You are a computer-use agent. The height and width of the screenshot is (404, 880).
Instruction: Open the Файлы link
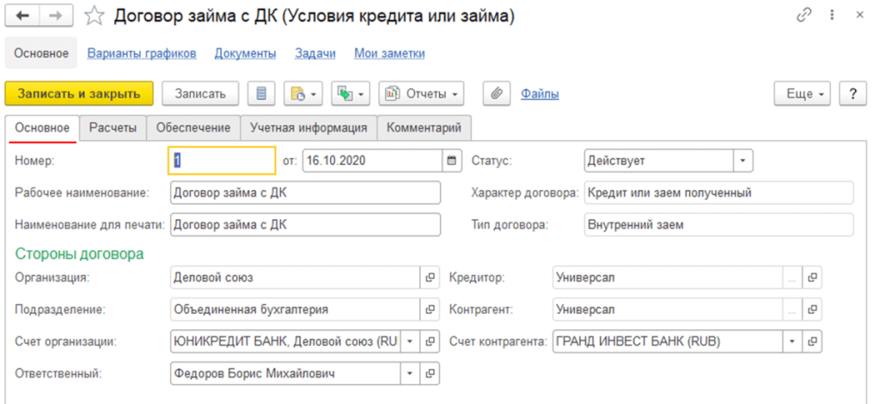(x=540, y=94)
